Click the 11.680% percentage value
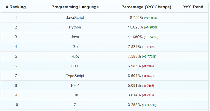This screenshot has width=210, height=111. click(135, 37)
